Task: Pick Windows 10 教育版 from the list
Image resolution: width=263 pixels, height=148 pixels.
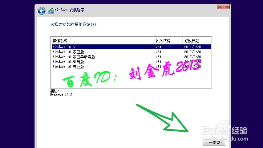Action: coord(131,62)
